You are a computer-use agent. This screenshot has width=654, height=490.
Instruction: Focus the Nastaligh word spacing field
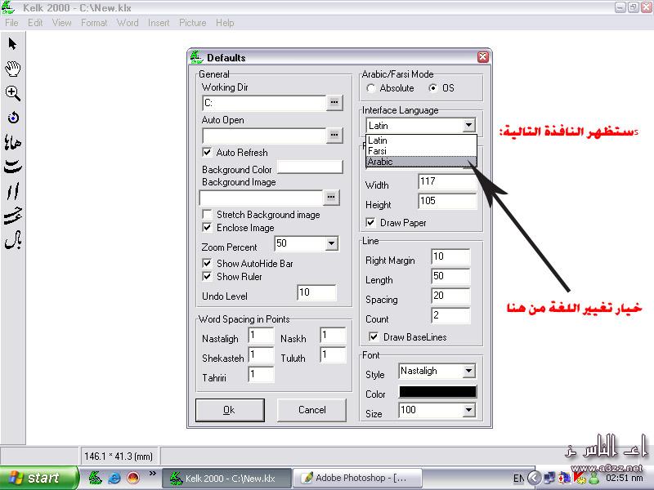261,336
